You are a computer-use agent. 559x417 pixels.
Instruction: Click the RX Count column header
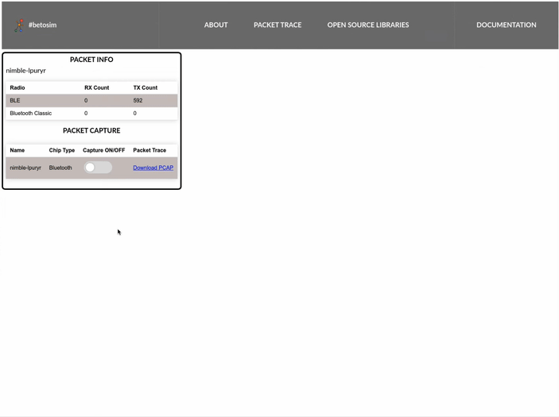(x=97, y=87)
